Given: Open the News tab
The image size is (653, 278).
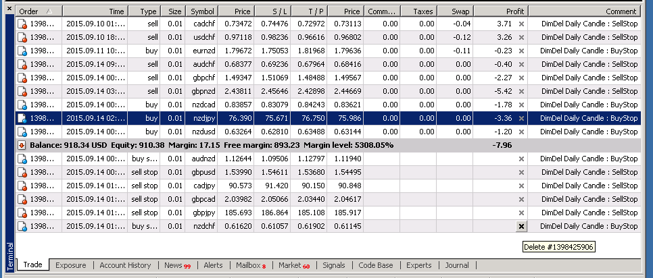Looking at the screenshot, I should pos(177,265).
